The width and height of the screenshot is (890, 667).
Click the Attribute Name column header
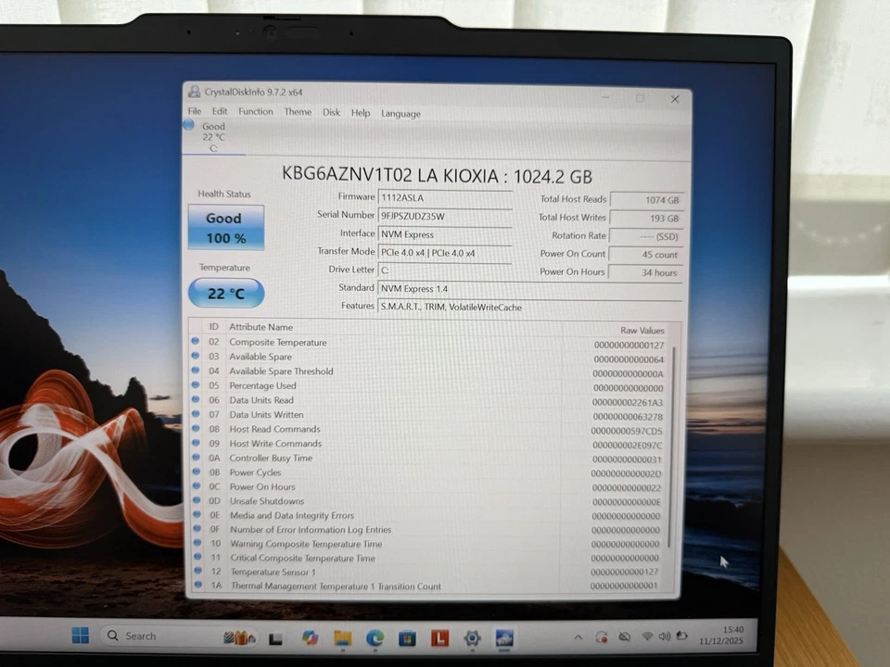[261, 327]
